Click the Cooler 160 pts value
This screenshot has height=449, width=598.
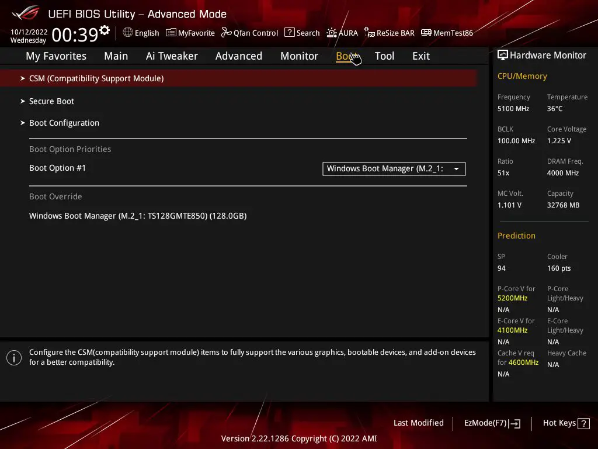click(x=559, y=268)
